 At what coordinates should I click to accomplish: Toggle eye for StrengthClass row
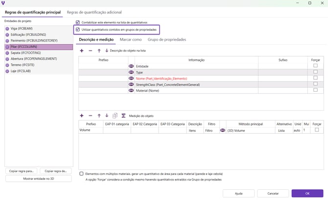131,84
